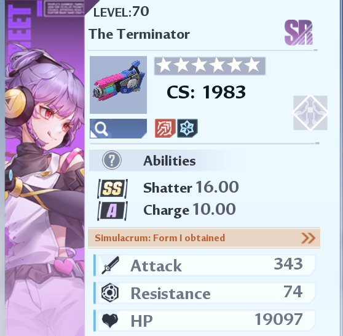Click the sword Attack icon
Screen dimensions: 343x336
point(111,265)
